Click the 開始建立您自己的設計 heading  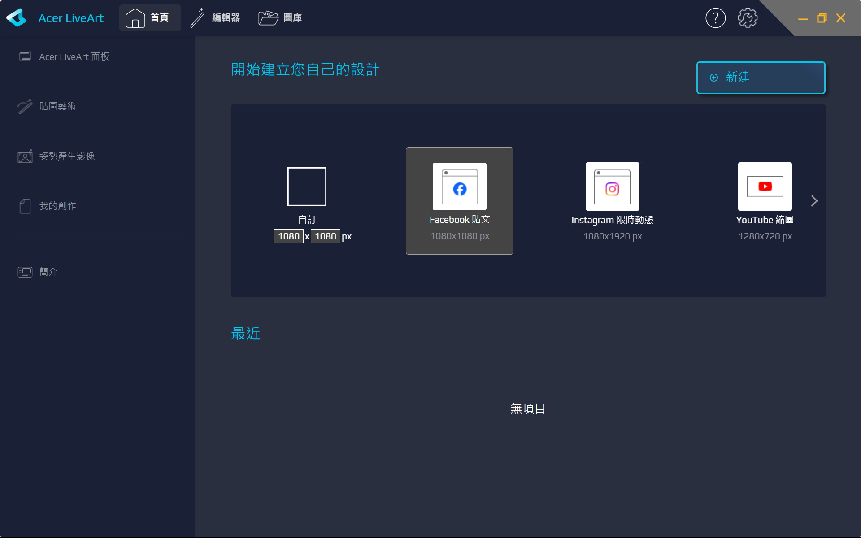click(305, 69)
